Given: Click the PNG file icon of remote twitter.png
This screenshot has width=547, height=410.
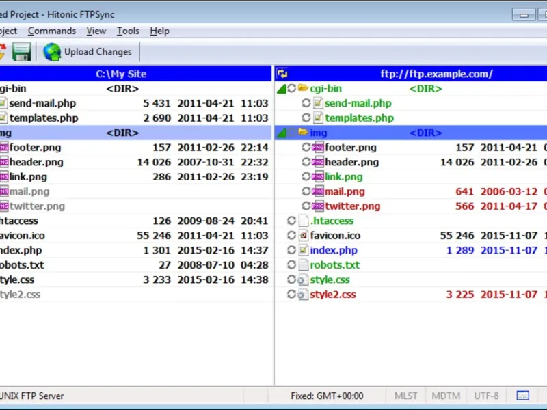Looking at the screenshot, I should click(318, 206).
